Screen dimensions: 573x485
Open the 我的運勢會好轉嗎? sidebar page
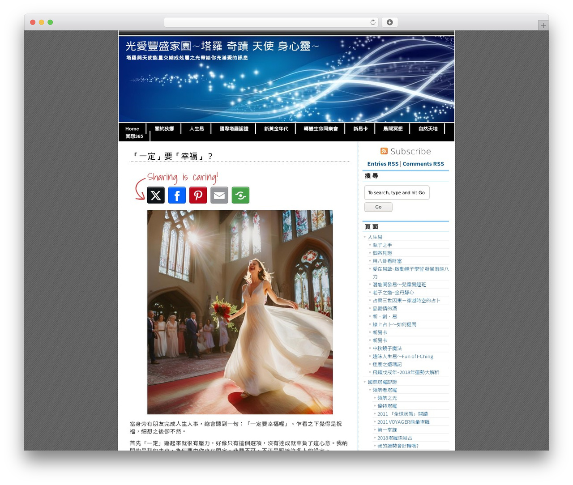[398, 446]
